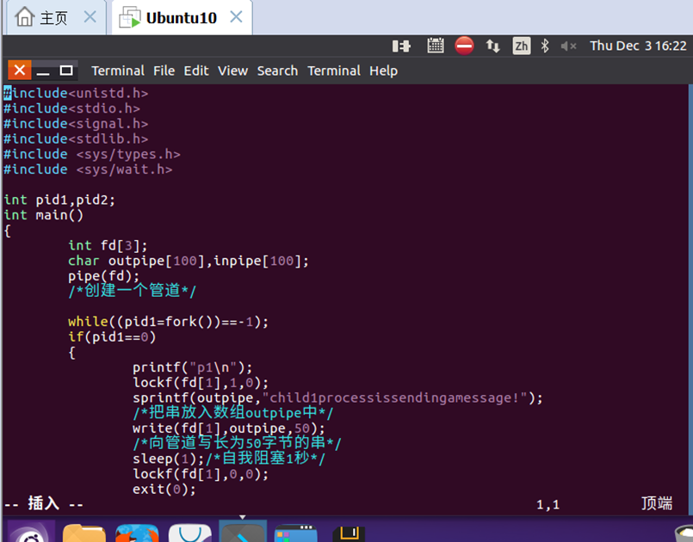Click the /*把串放入数组outpipe中*/ comment

pos(233,413)
